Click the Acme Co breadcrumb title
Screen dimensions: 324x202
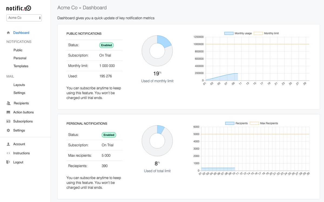[67, 8]
